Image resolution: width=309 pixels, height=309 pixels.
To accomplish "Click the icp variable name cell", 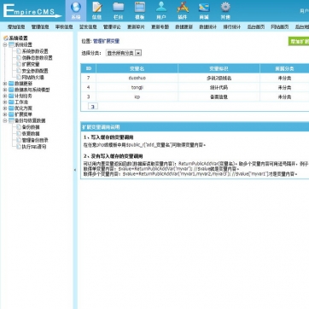I will click(137, 97).
